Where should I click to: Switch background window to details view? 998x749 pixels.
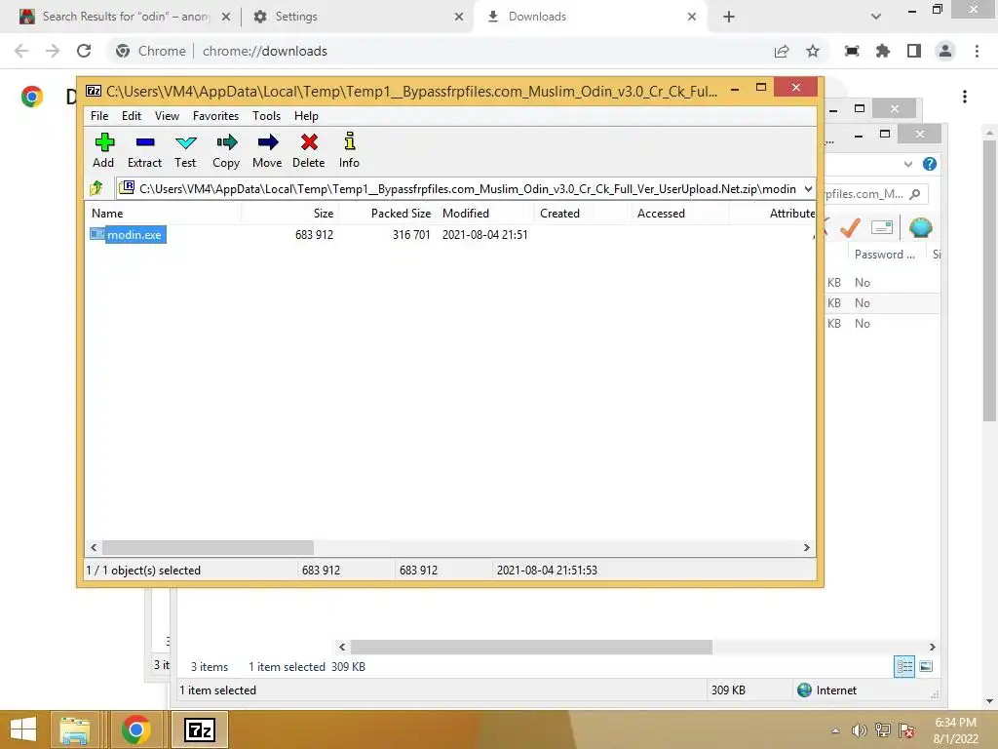[x=904, y=666]
